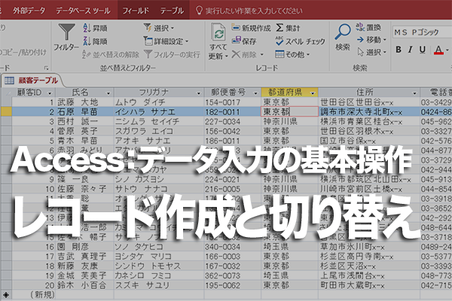452x301 pixels.
Task: Switch to the データベース ツール ribbon tab
Action: pyautogui.click(x=83, y=11)
